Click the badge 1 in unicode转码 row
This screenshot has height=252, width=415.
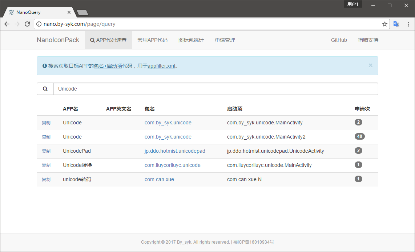(358, 179)
